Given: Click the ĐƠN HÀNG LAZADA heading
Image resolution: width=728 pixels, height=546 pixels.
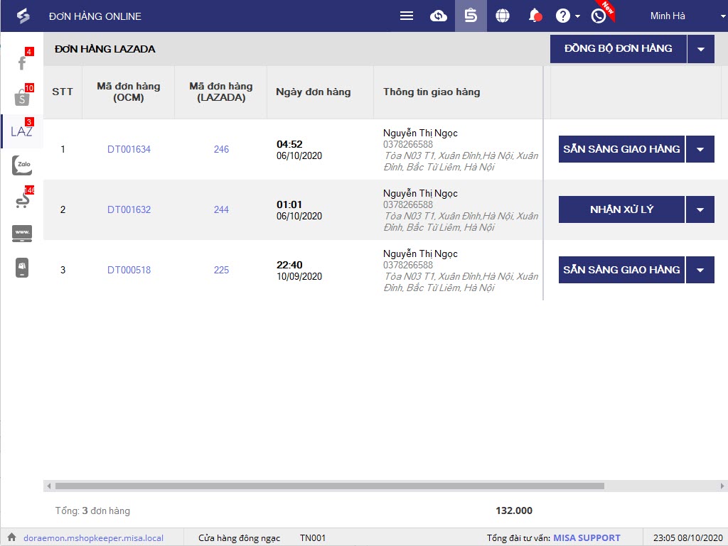Looking at the screenshot, I should (x=105, y=49).
